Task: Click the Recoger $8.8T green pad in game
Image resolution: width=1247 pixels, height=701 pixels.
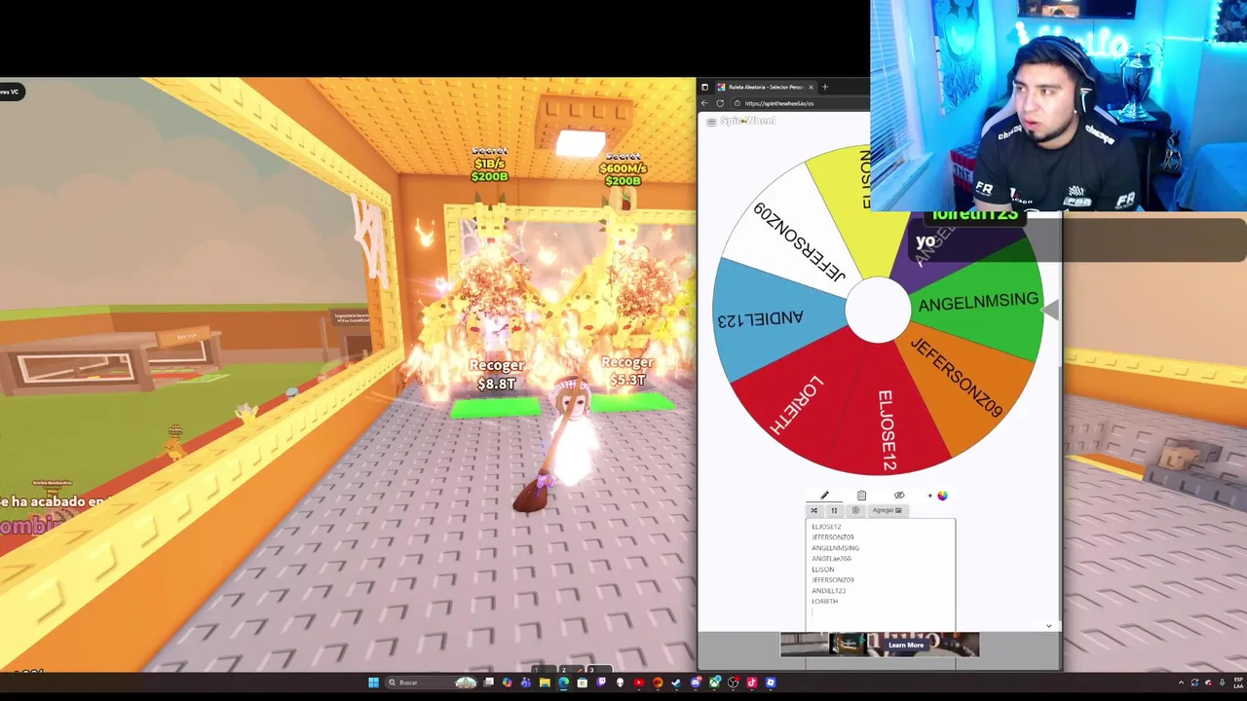Action: (496, 408)
